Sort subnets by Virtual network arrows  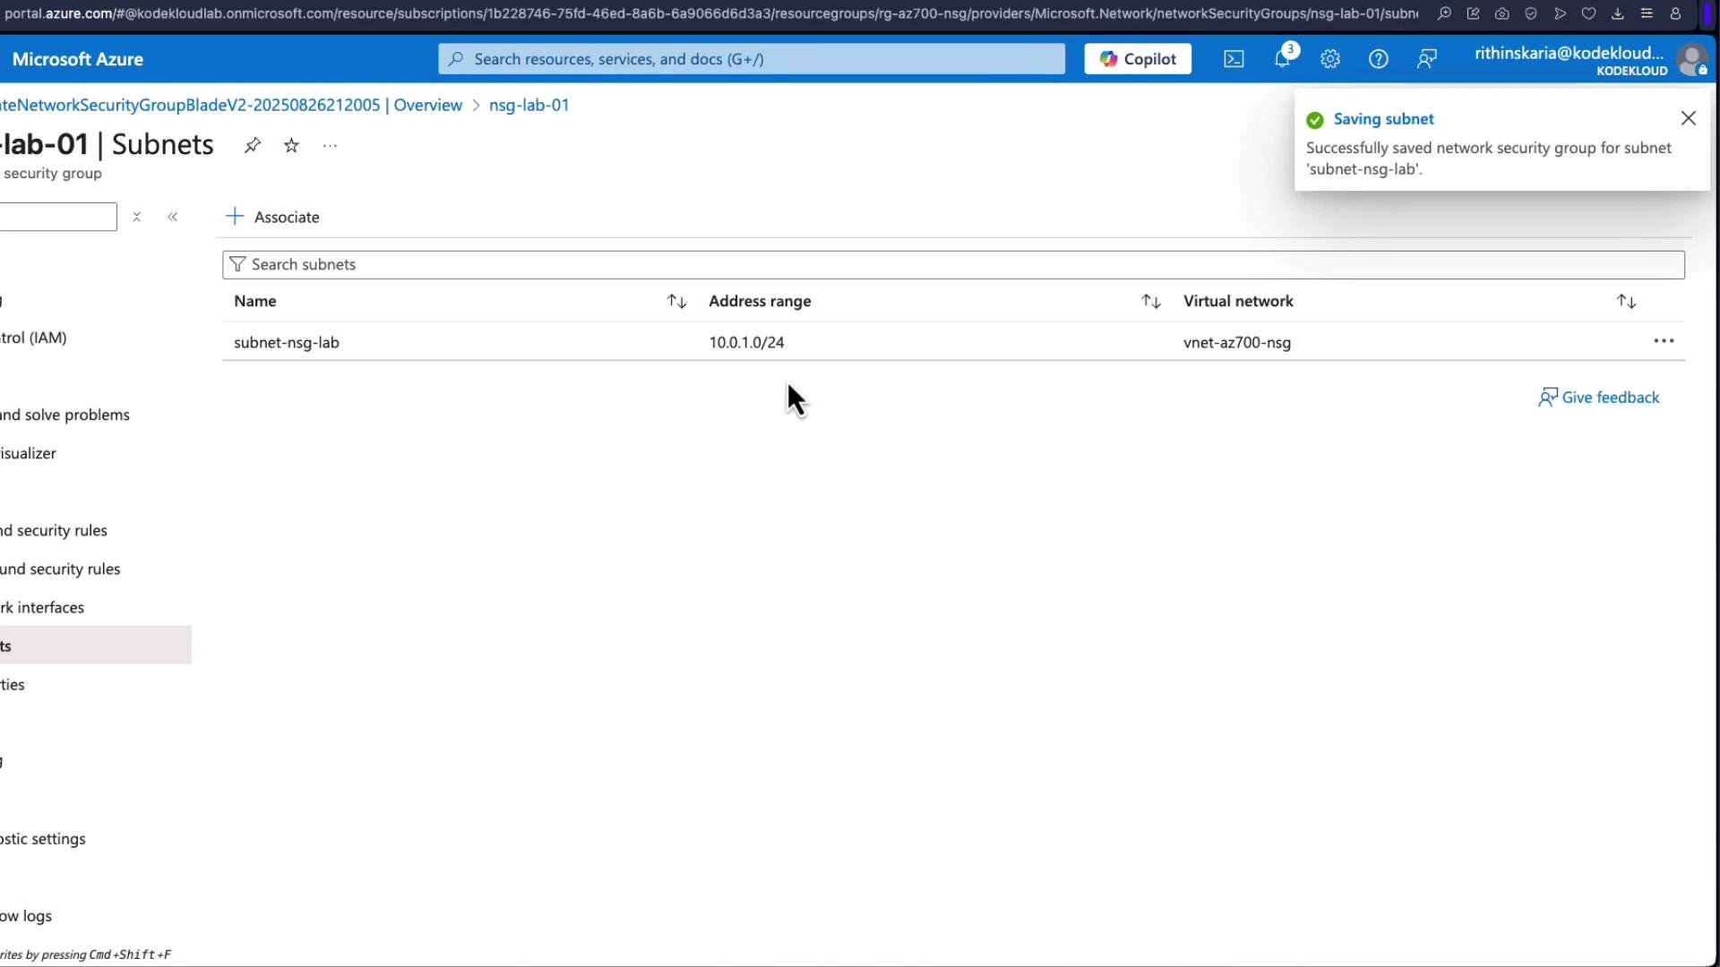[x=1627, y=302]
